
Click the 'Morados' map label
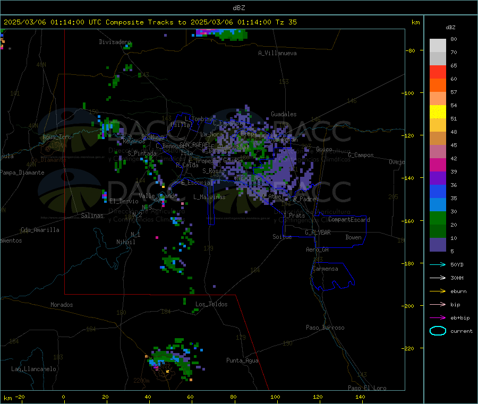tap(62, 305)
